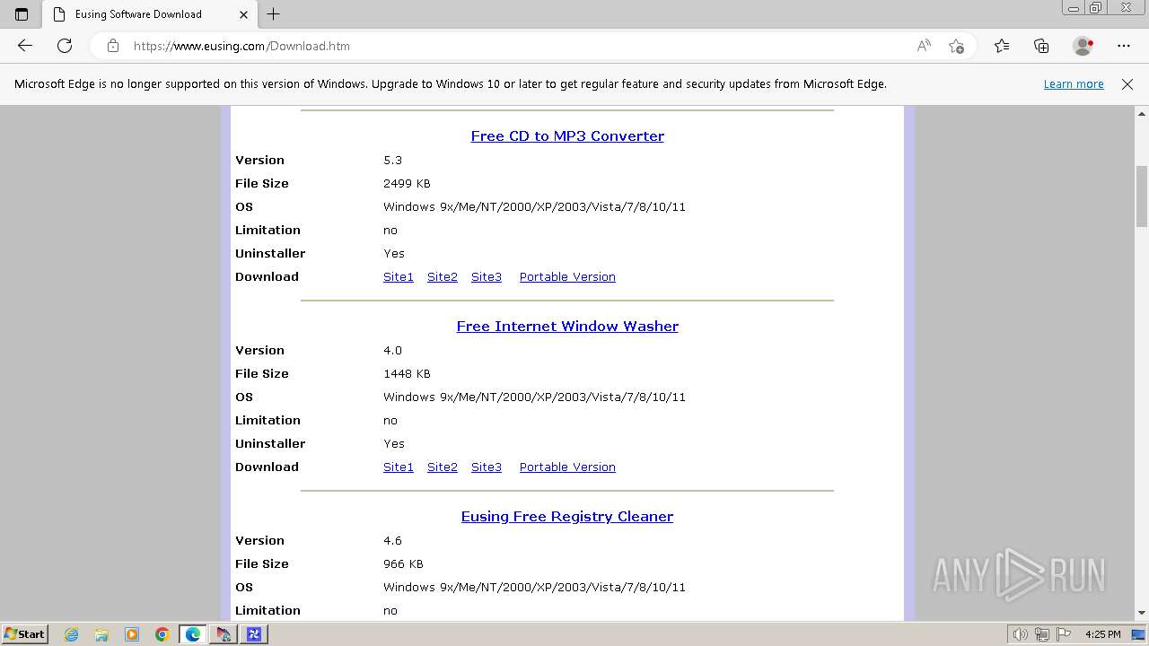Select the text 966 KB
The width and height of the screenshot is (1149, 646).
click(x=403, y=564)
